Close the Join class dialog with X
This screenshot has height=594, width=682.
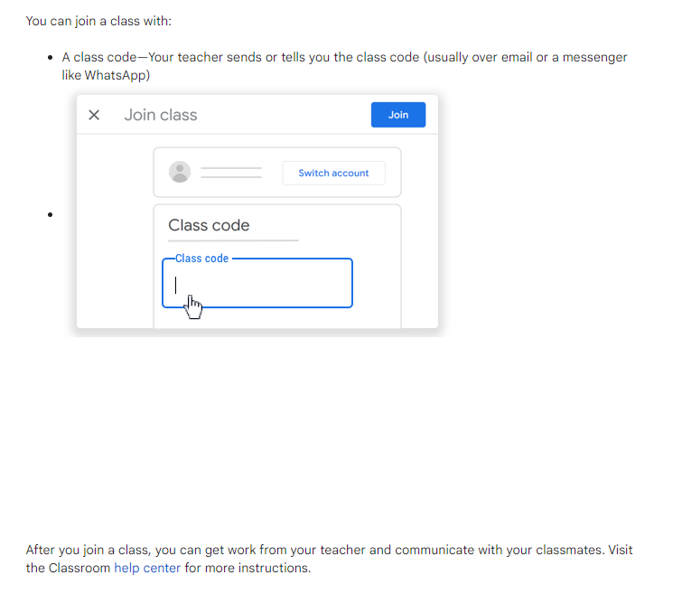pos(94,115)
